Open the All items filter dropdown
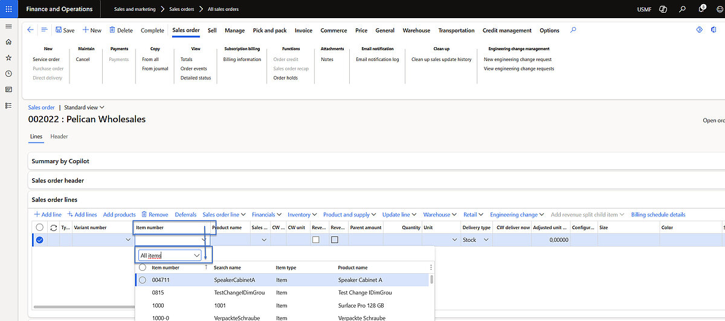725x321 pixels. [196, 256]
